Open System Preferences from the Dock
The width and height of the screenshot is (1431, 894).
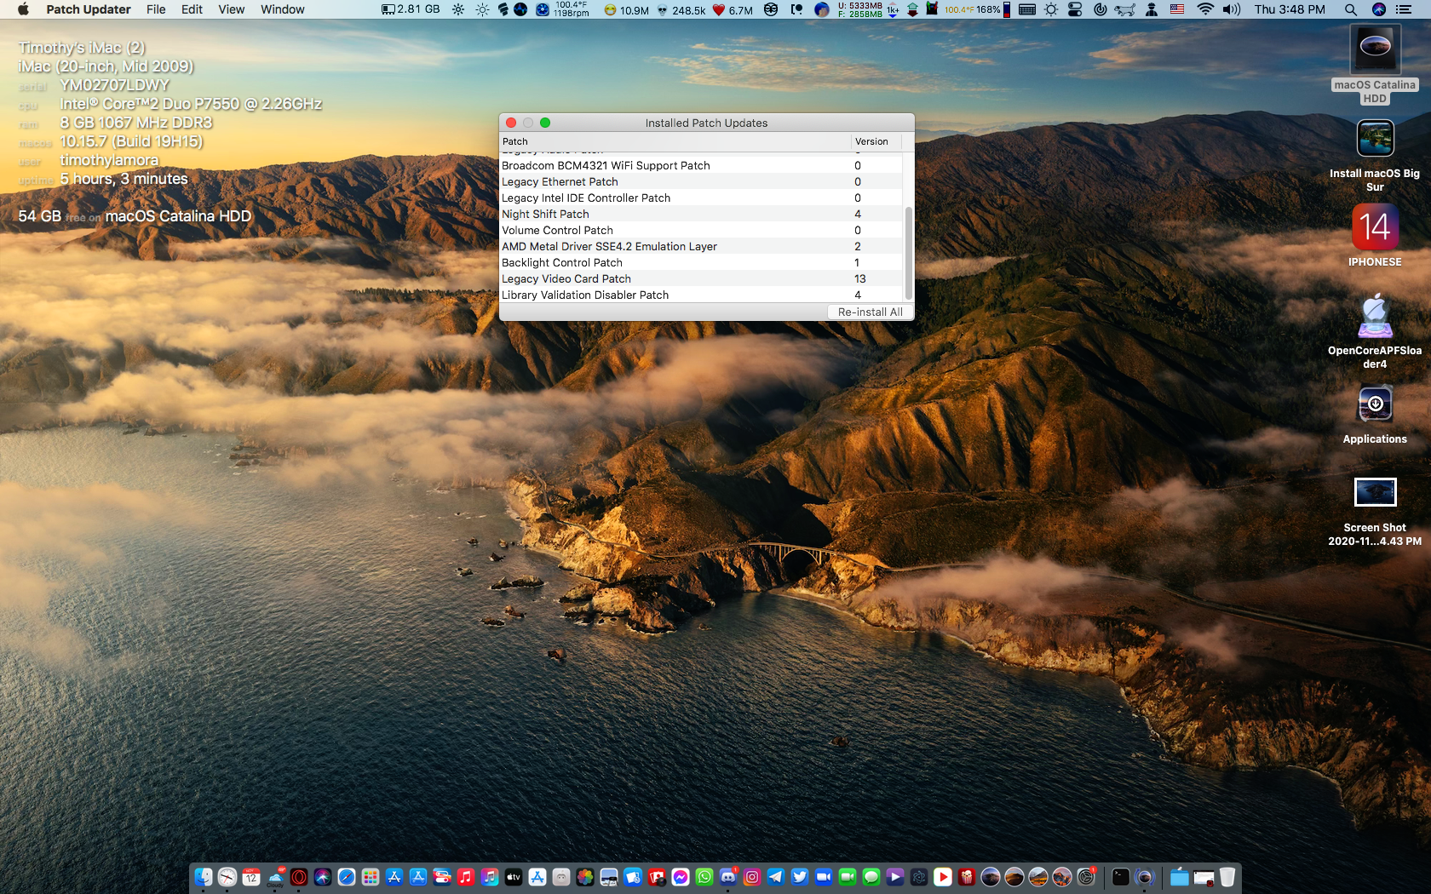point(1086,877)
